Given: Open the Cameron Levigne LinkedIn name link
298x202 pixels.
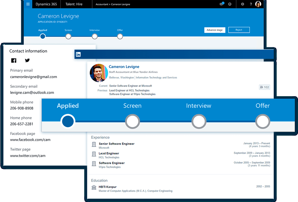Looking at the screenshot, I should (x=124, y=67).
